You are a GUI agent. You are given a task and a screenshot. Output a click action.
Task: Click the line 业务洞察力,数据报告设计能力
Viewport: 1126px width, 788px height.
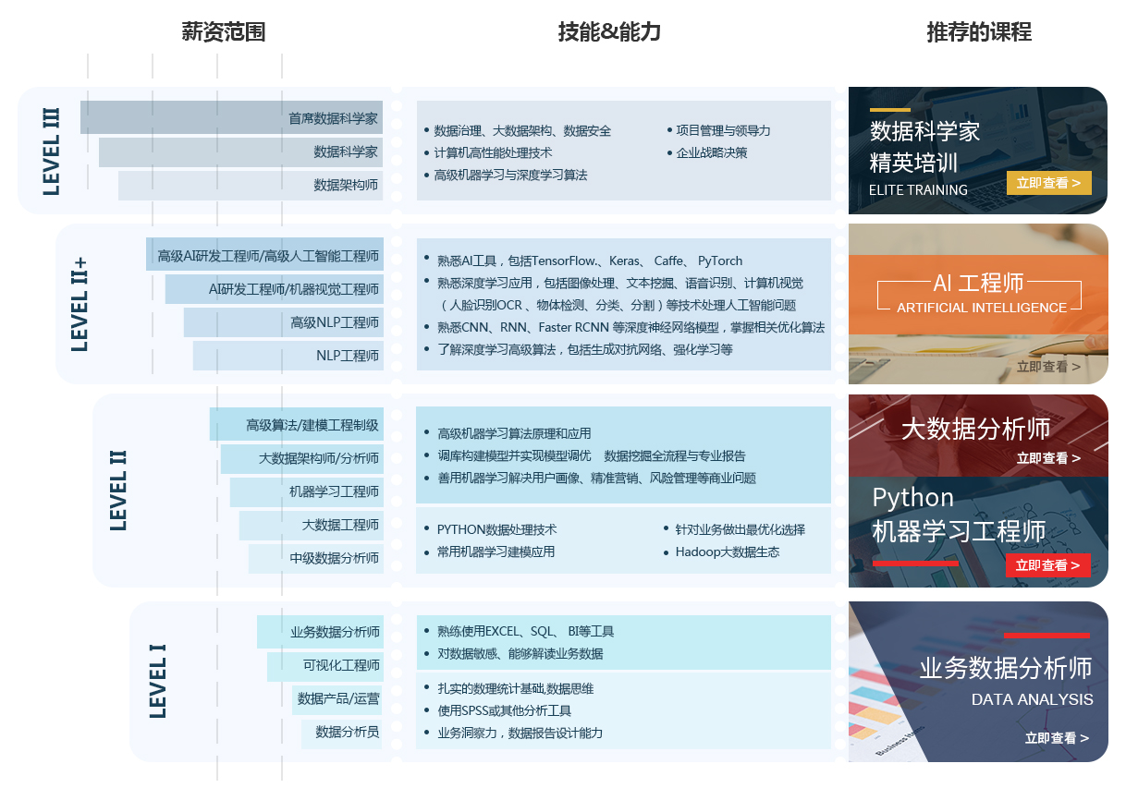coord(520,733)
